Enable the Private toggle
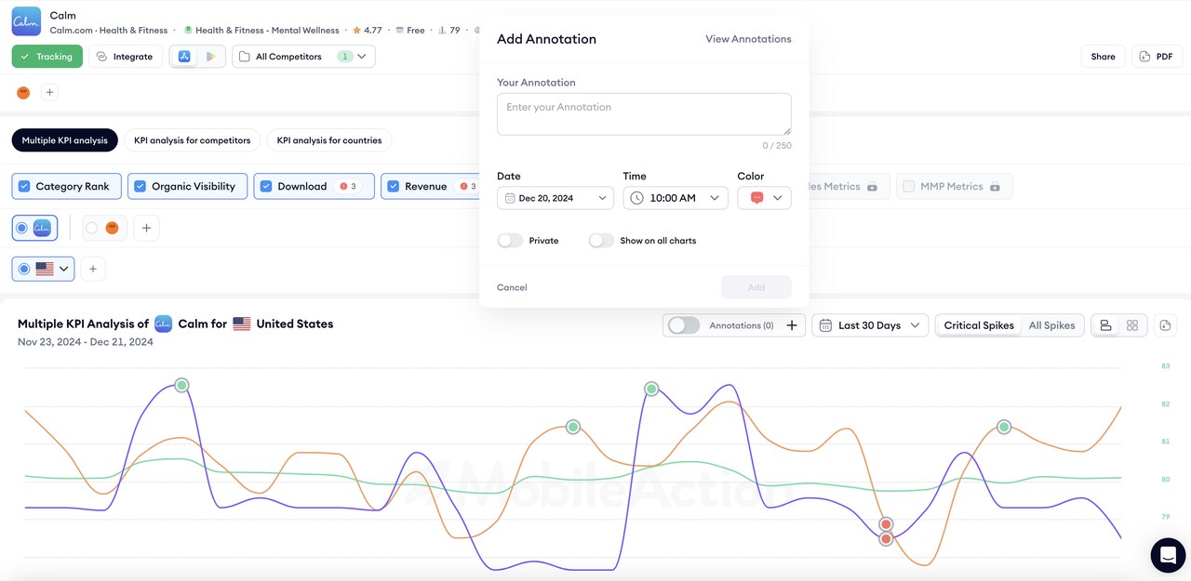 pyautogui.click(x=510, y=241)
